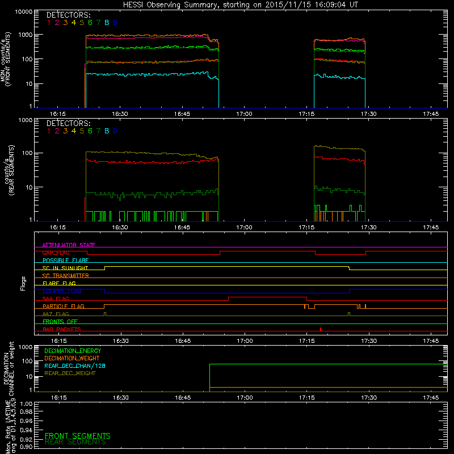Screen dimensions: 454x454
Task: Click the ECLIPSE_FLAG label
Action: click(62, 291)
